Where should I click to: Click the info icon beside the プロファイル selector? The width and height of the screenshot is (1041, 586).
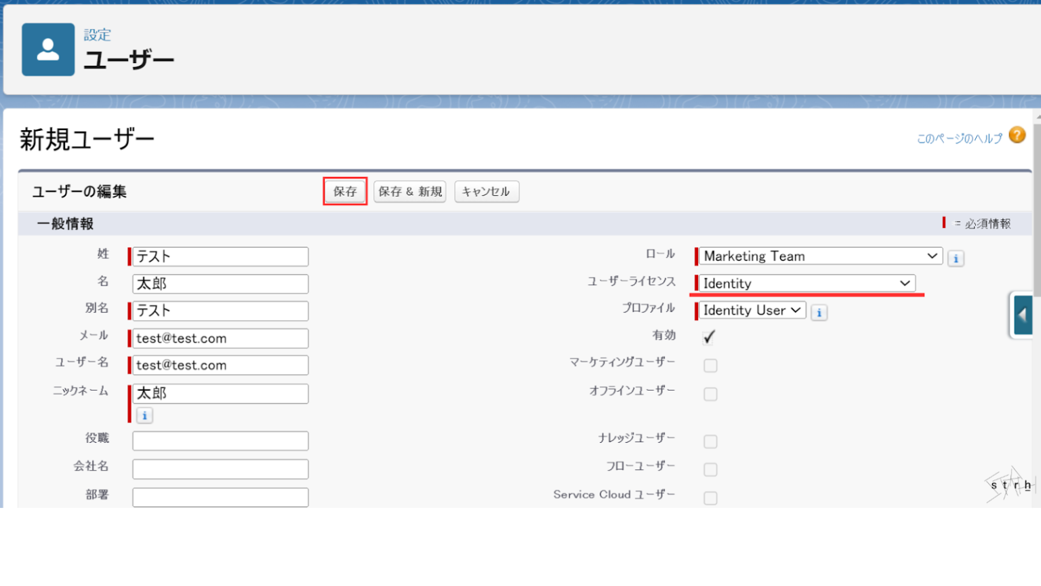click(819, 313)
